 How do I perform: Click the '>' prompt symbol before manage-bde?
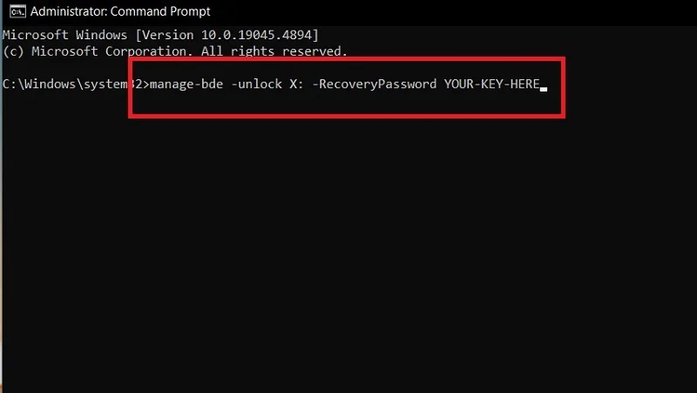coord(145,84)
